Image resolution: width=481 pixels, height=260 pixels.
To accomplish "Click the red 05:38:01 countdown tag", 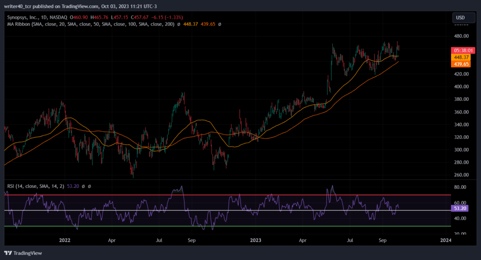I will [463, 50].
